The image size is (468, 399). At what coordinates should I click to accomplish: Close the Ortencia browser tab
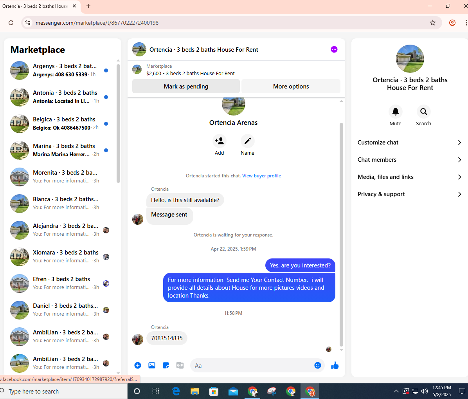pyautogui.click(x=74, y=6)
